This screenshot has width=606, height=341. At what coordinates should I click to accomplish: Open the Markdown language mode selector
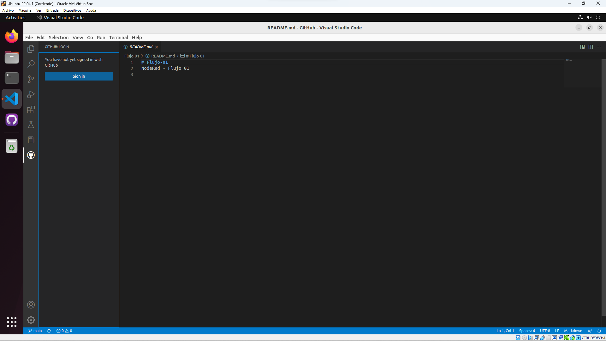pos(573,331)
